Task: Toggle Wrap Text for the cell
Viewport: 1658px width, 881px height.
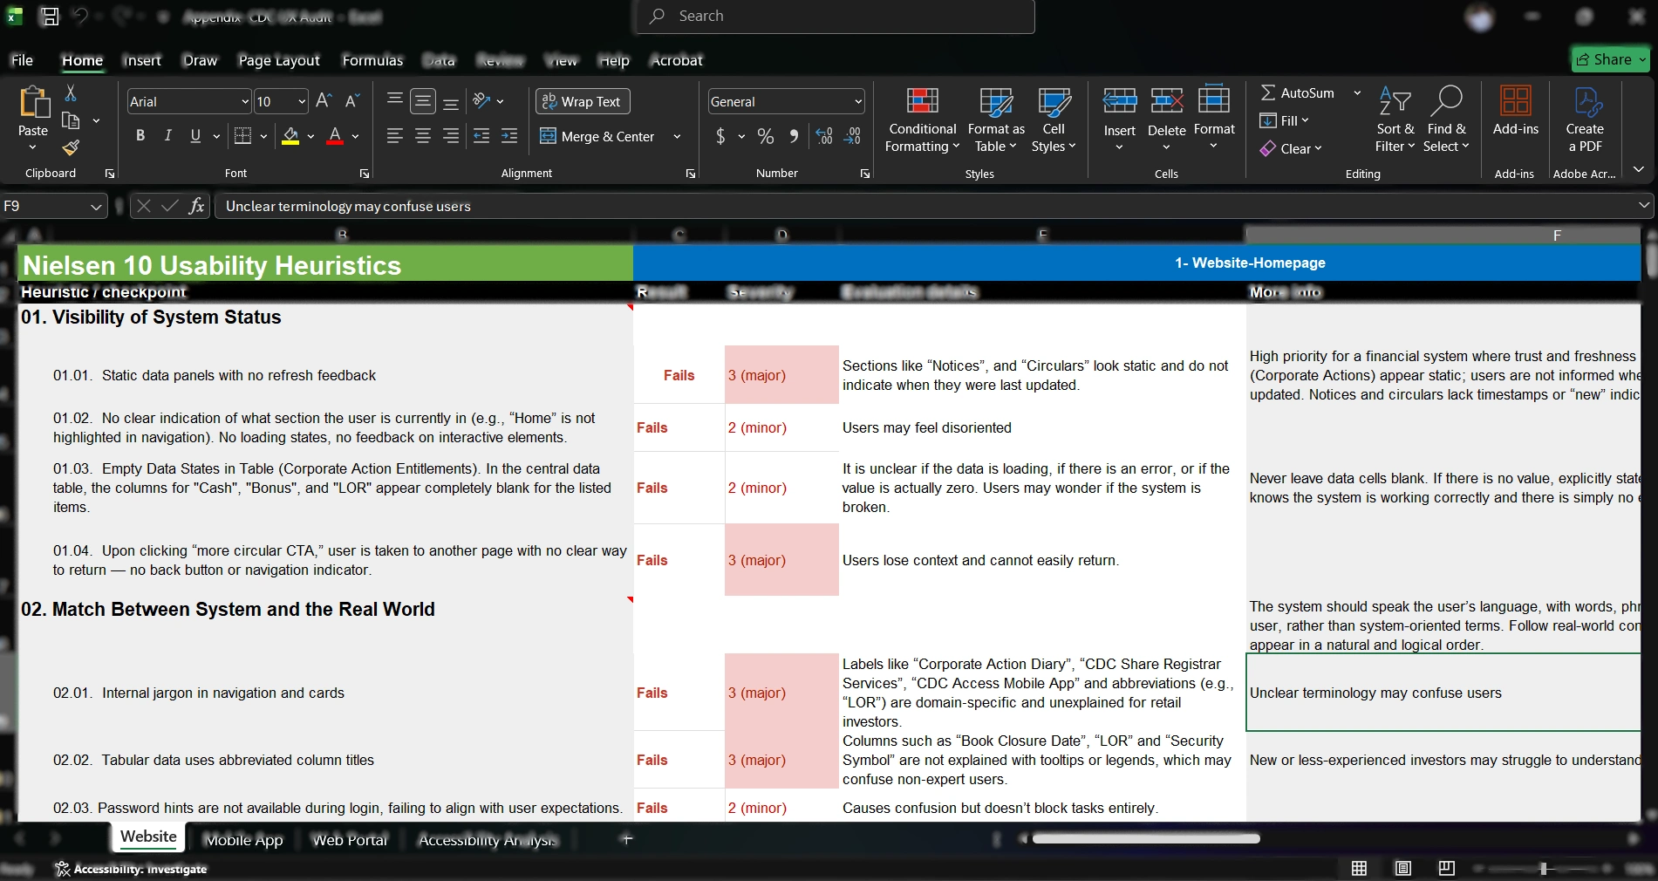Action: [582, 101]
